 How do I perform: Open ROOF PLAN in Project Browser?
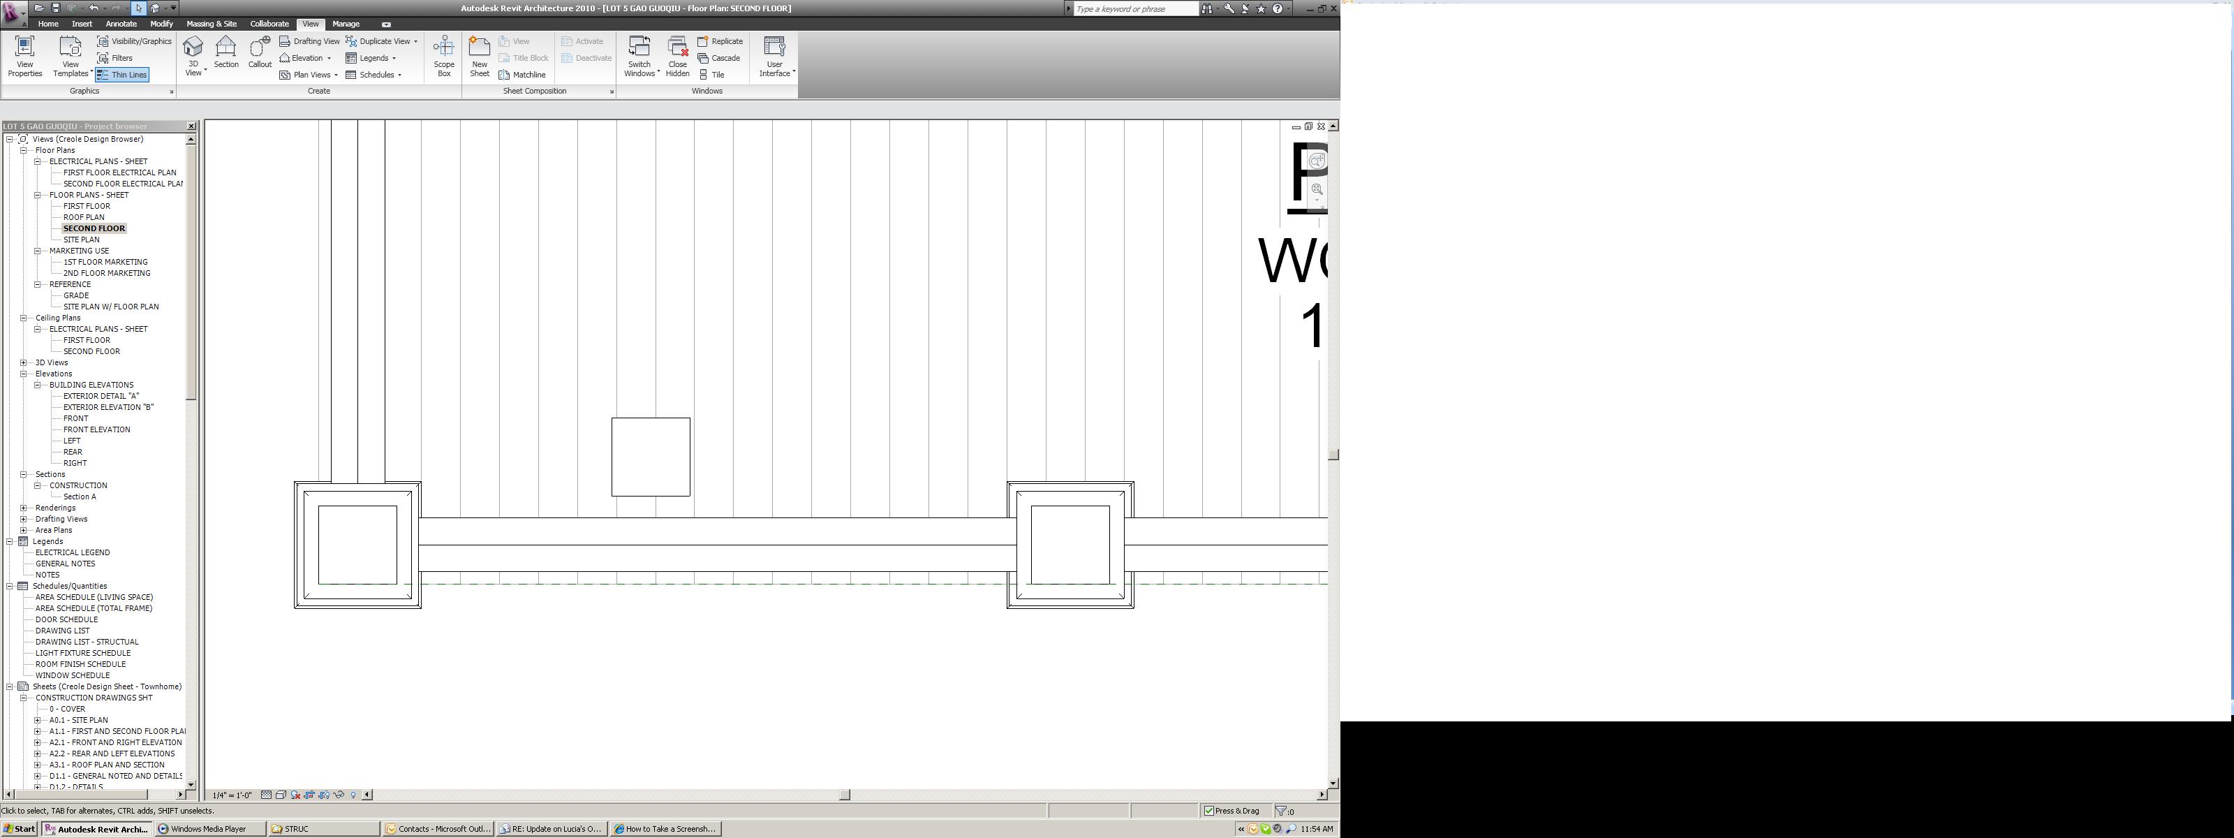click(x=83, y=217)
